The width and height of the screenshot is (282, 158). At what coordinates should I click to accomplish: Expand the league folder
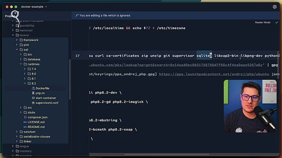[x=13, y=146]
